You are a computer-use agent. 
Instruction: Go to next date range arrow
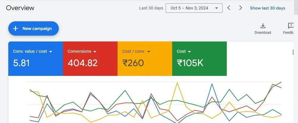point(241,8)
